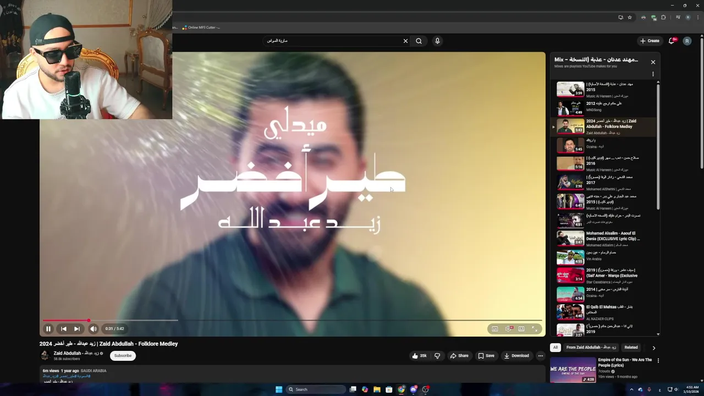Open the Zaid Abdullah channel avatar
Screen dimensions: 704x396
(45, 355)
